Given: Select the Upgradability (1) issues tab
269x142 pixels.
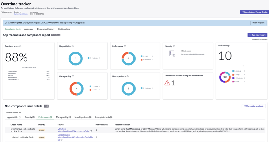Looking at the screenshot, I should point(14,117).
